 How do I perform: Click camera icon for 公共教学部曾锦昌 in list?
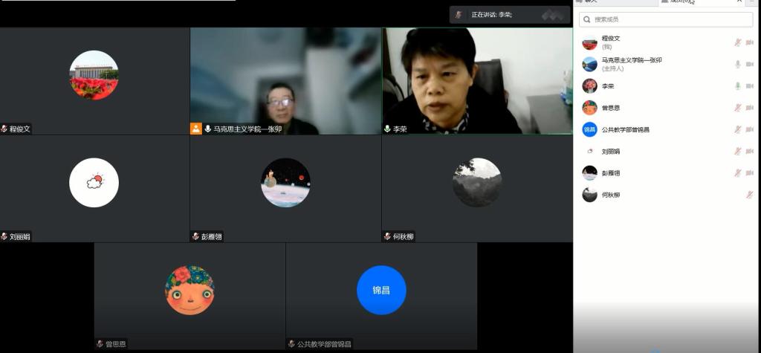(x=749, y=129)
